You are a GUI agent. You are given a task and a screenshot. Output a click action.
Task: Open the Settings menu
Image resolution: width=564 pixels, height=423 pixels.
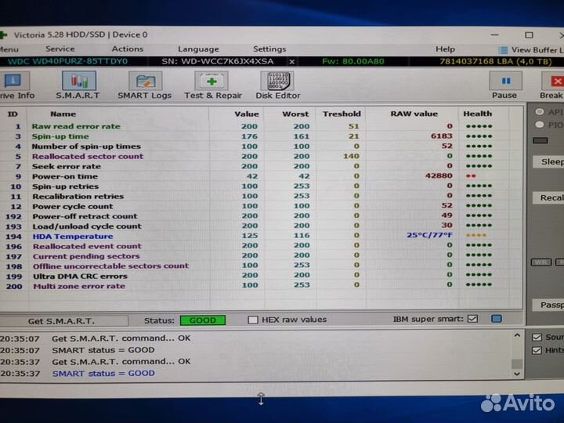pyautogui.click(x=269, y=49)
